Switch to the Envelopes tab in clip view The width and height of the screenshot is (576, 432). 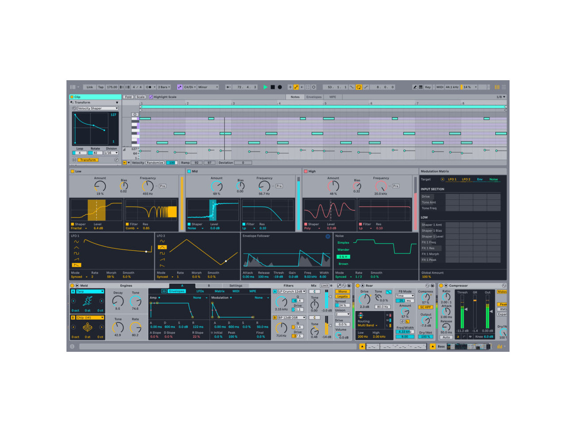314,97
